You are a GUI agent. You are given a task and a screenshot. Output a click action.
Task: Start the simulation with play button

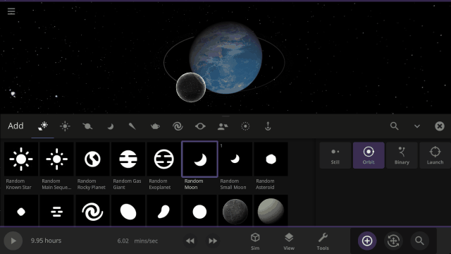click(13, 241)
